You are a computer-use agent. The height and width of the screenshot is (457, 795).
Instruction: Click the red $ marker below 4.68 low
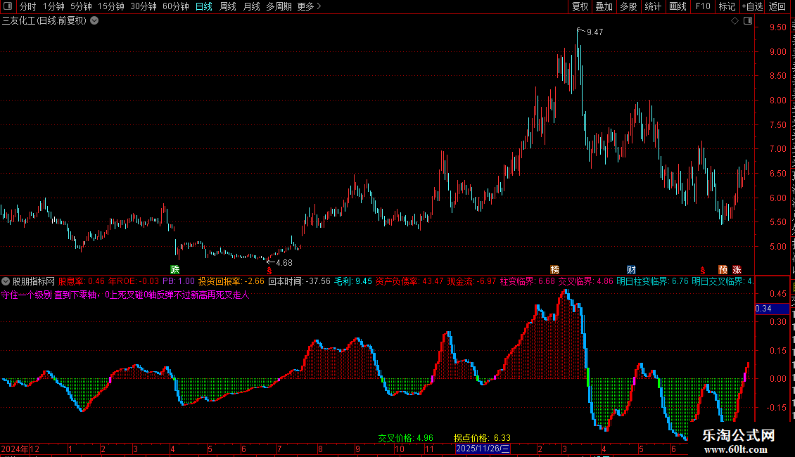269,271
